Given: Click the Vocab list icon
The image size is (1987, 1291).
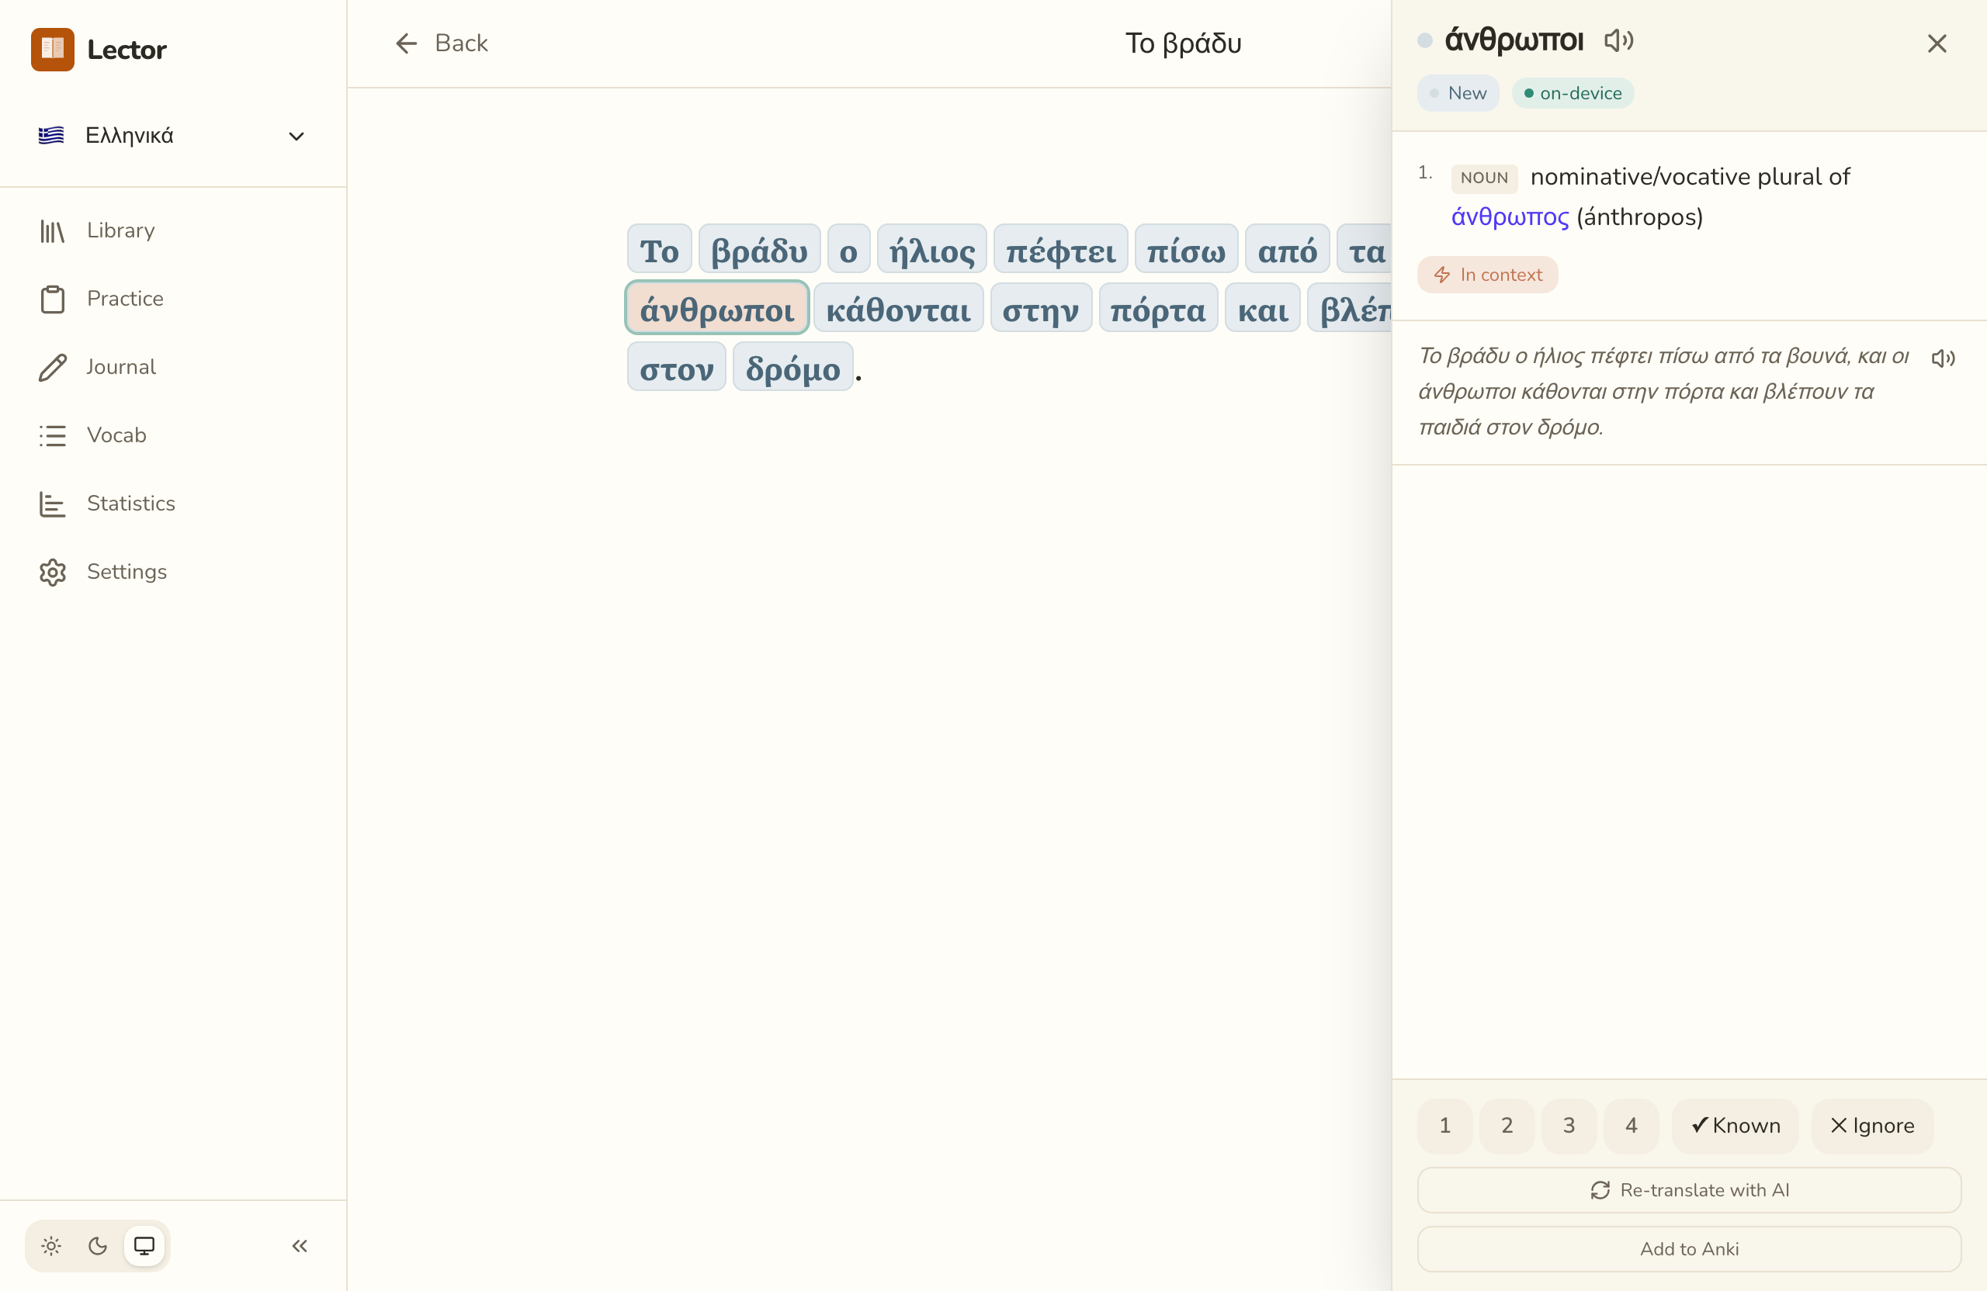Looking at the screenshot, I should coord(53,437).
